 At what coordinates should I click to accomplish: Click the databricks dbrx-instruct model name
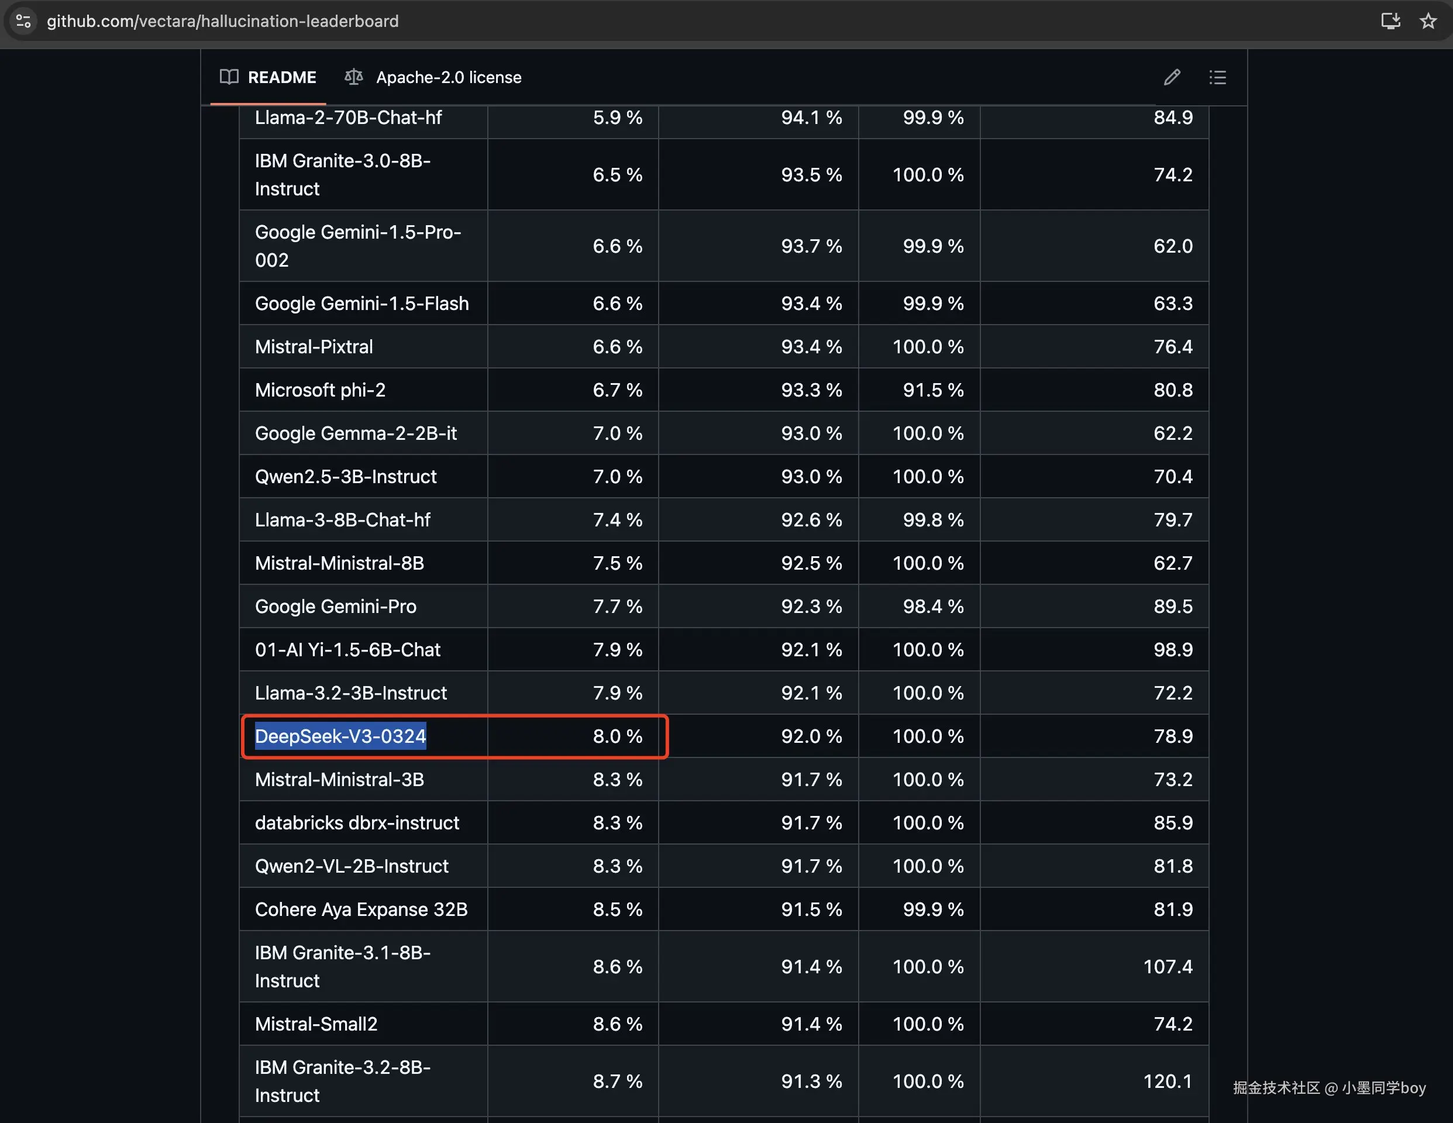357,822
